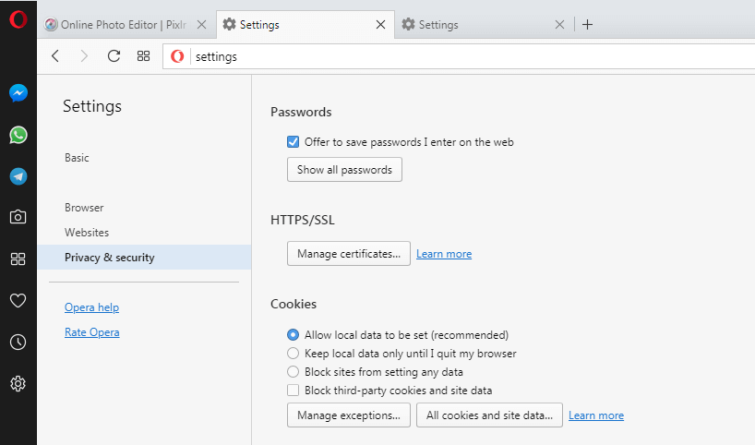The width and height of the screenshot is (755, 445).
Task: Click the Opera help link
Action: (91, 307)
